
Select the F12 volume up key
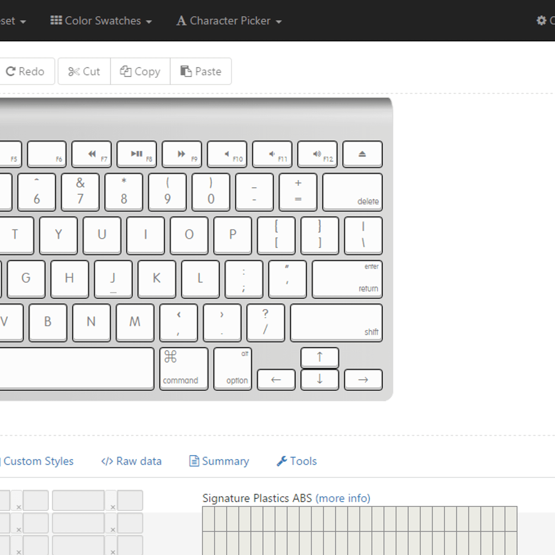317,154
